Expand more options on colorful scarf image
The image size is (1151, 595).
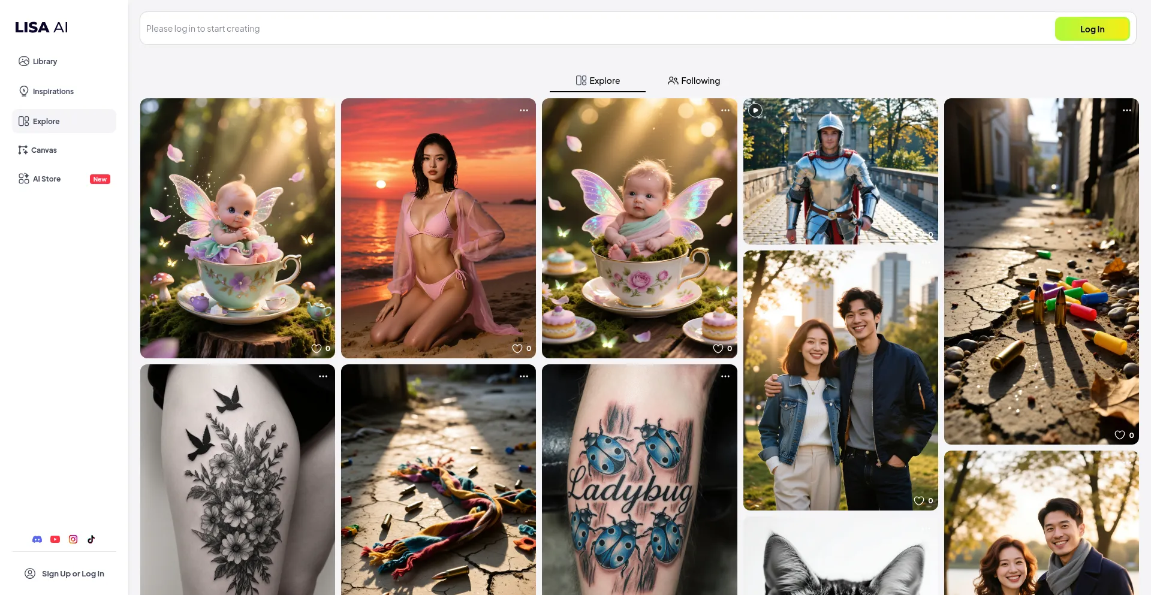pos(524,376)
